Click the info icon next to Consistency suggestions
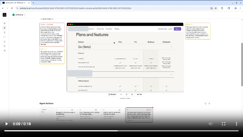Screen dimensions: 243x137 91,86
